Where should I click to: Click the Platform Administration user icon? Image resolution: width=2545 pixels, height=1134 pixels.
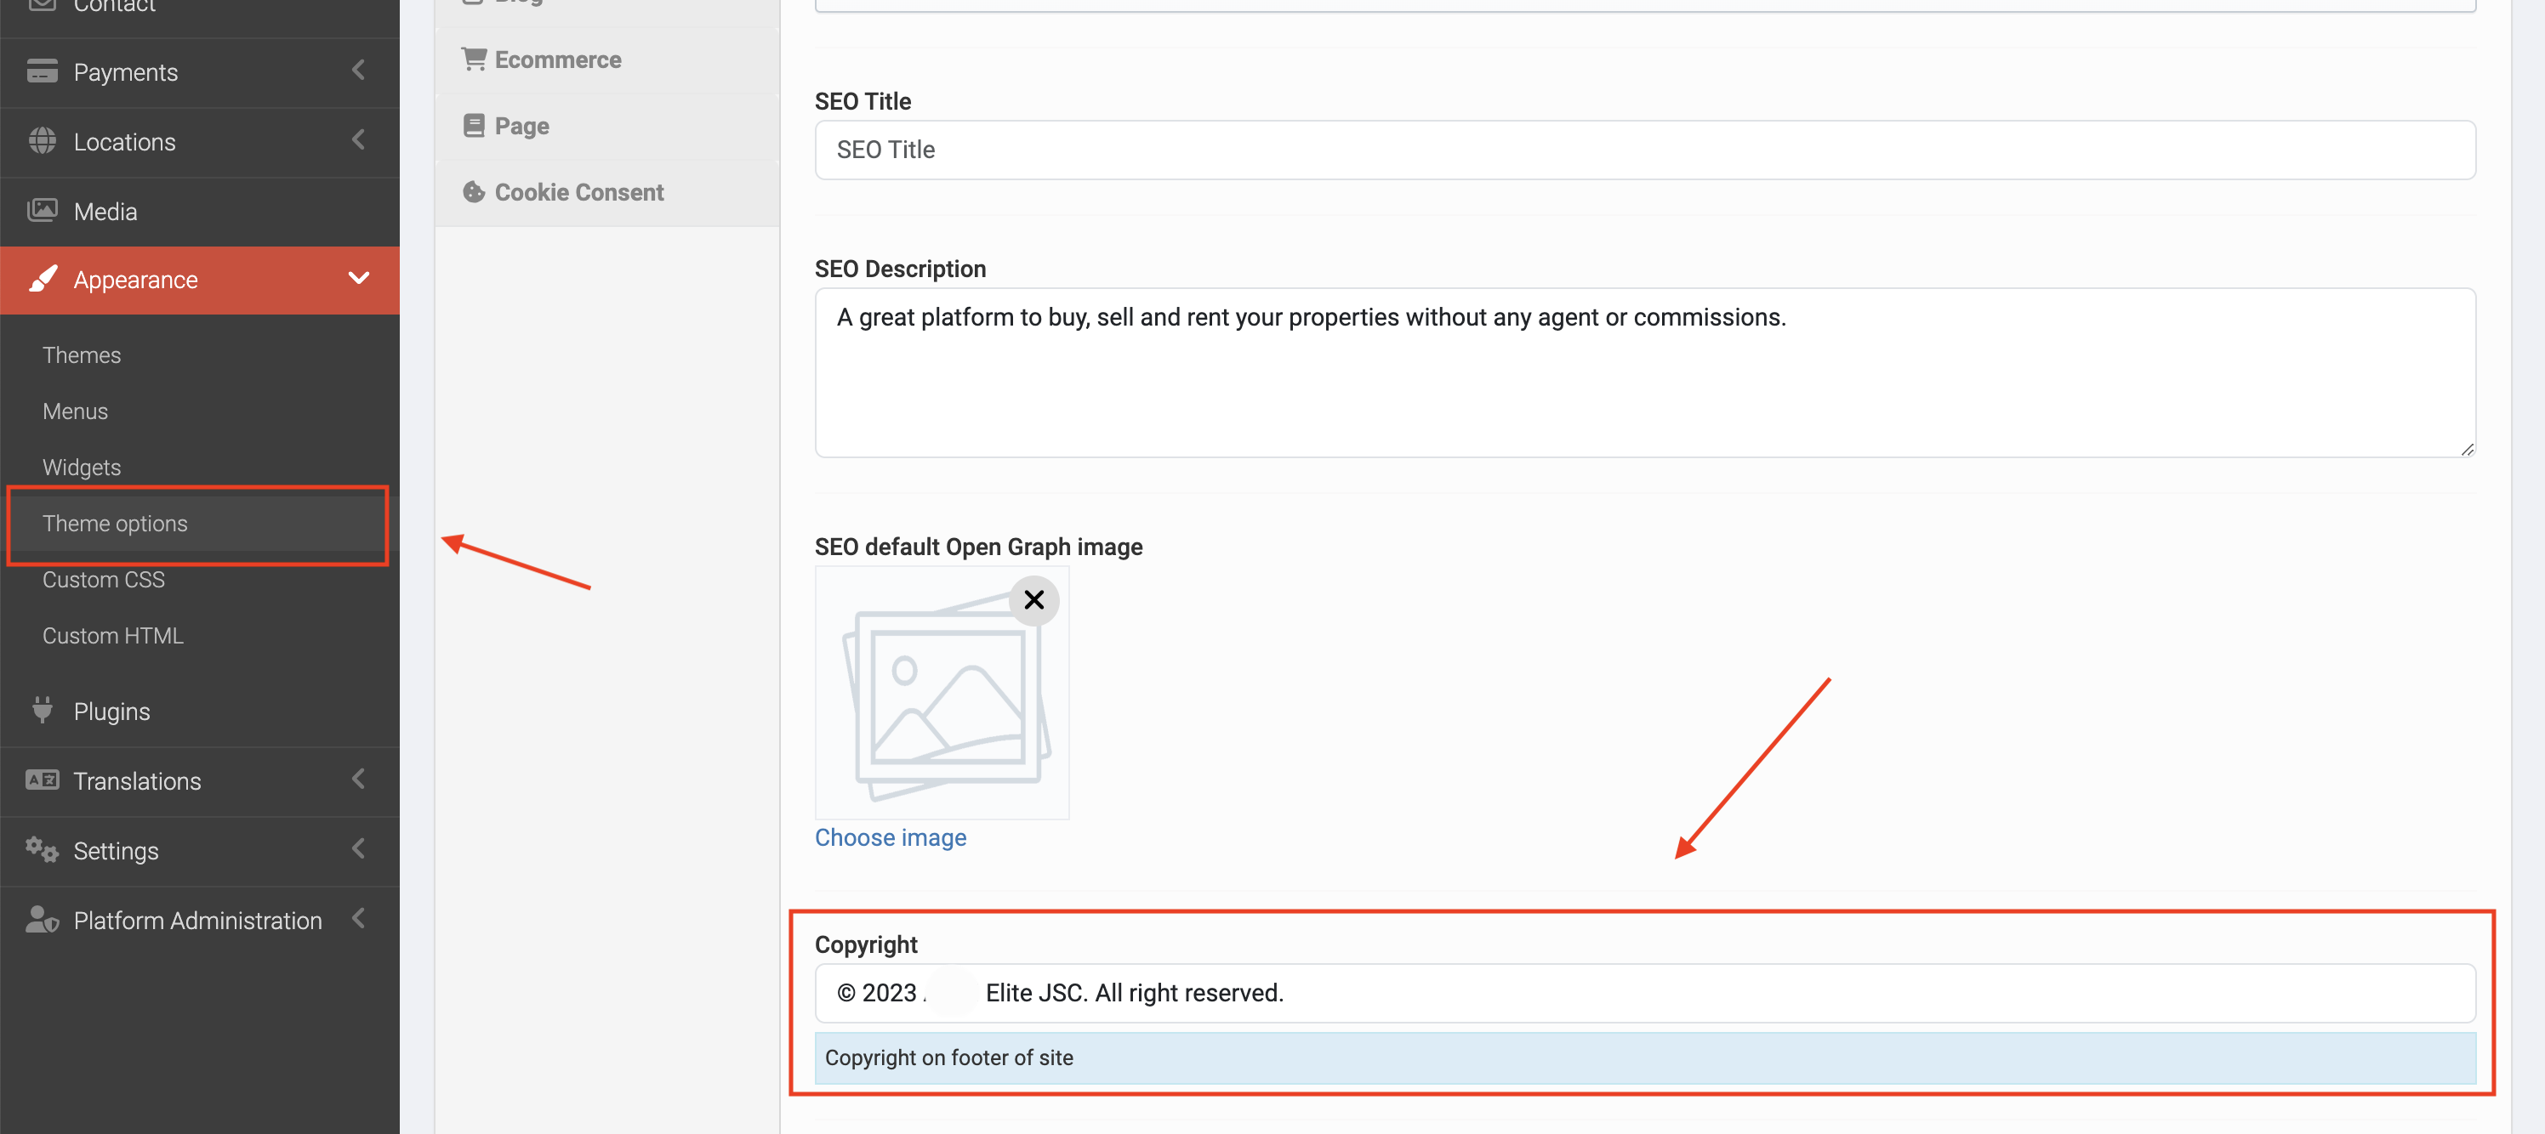coord(42,920)
